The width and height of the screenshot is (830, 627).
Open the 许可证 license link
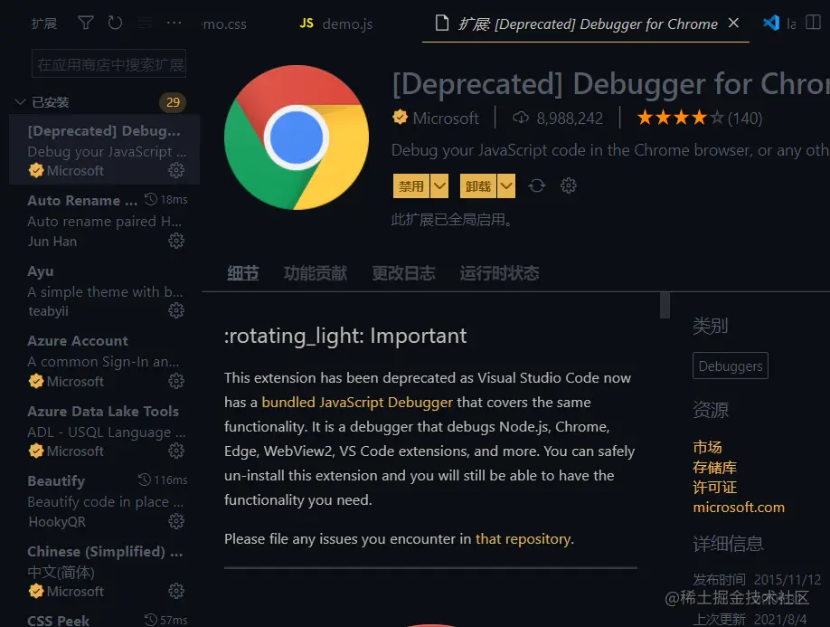714,487
